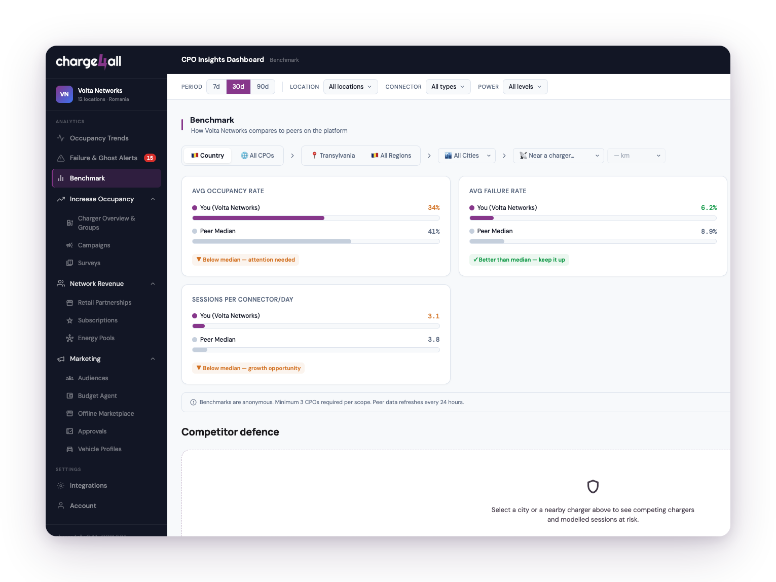Click the shield icon in Competitor defence
The image size is (776, 582).
(x=593, y=487)
